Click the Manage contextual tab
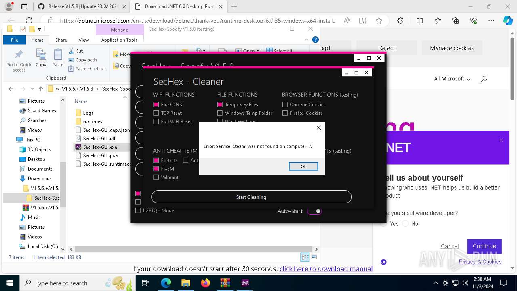Viewport: 517px width, 291px height. click(120, 30)
